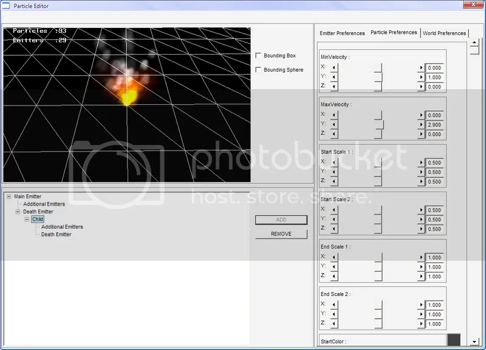Click left arrow of Start Scale 2 Z slider
486x350 pixels.
[x=334, y=229]
